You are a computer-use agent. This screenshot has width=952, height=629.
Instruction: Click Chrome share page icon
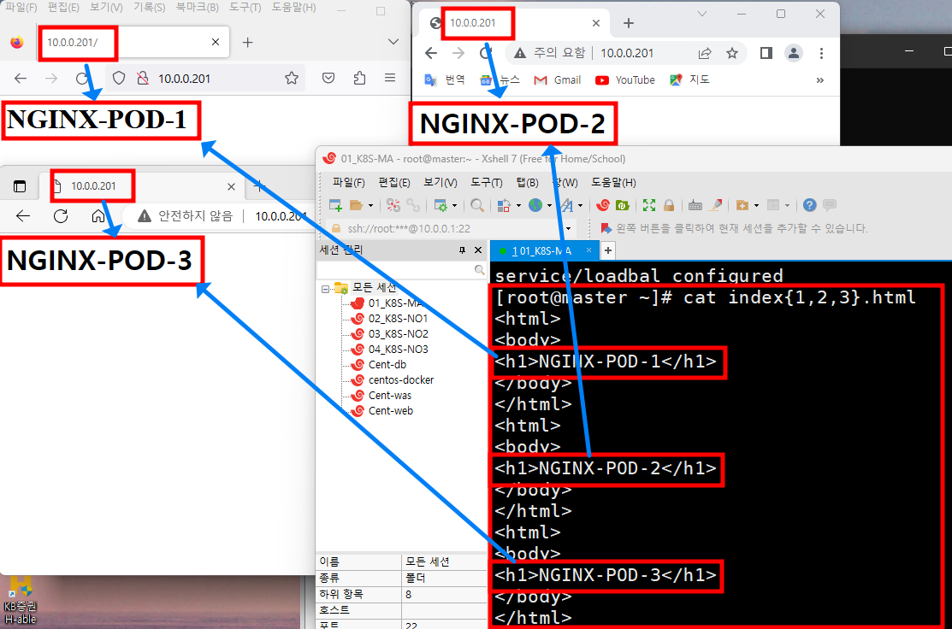[x=704, y=53]
